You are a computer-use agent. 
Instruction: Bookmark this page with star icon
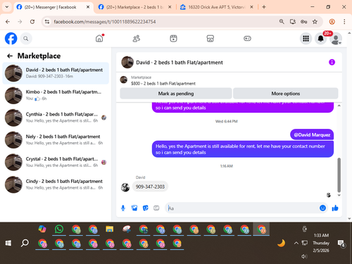pyautogui.click(x=315, y=22)
